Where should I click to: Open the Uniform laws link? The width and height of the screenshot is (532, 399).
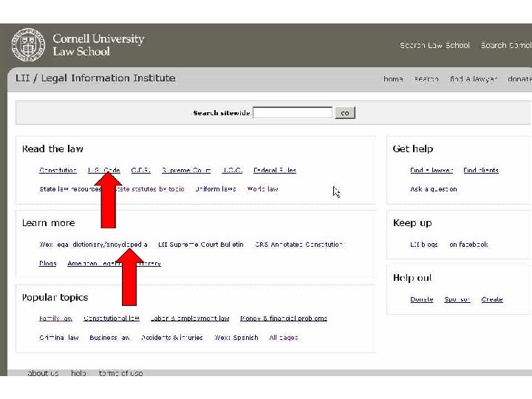(x=216, y=189)
